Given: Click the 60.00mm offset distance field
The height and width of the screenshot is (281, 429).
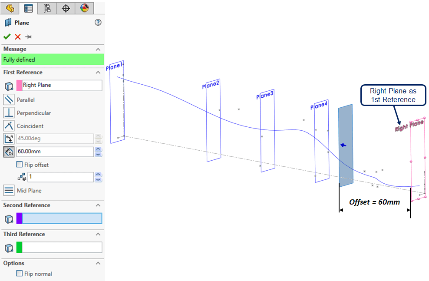Looking at the screenshot, I should pyautogui.click(x=55, y=152).
